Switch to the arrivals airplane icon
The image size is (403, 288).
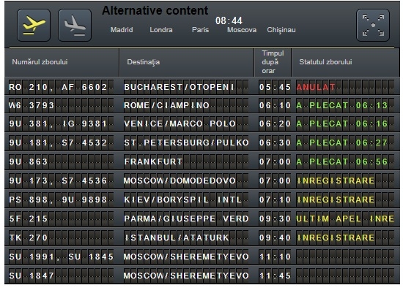coord(75,25)
